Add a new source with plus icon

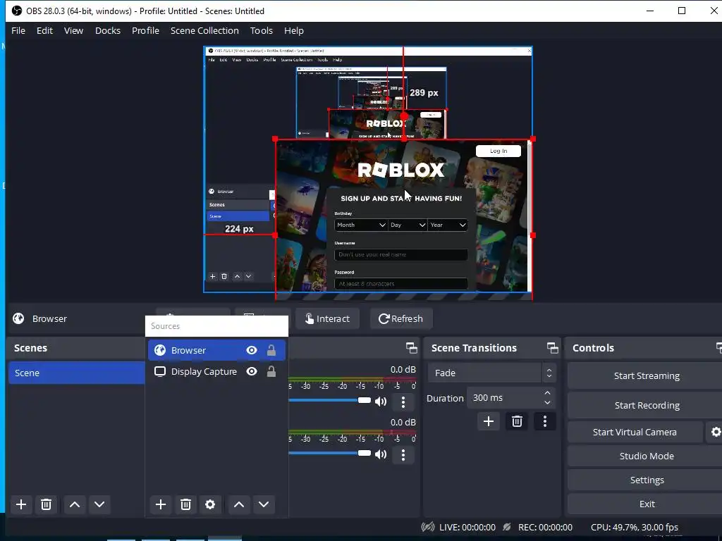point(161,504)
